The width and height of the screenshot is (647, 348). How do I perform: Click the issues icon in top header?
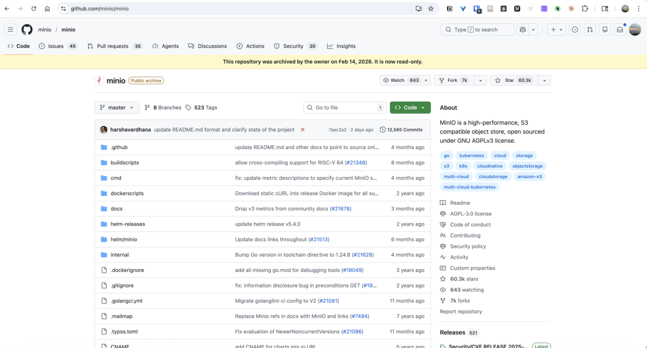tap(575, 29)
